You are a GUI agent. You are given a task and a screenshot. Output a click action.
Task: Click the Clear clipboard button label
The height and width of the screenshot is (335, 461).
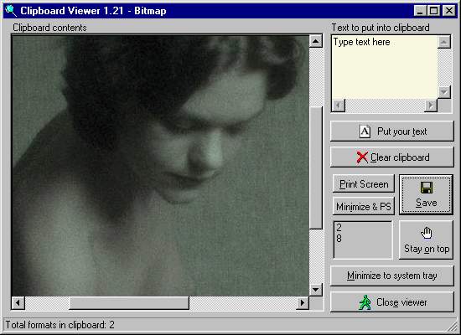(x=400, y=157)
